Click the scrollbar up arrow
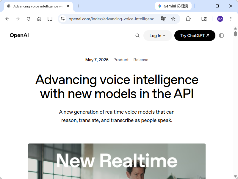238x179 pixels. click(235, 28)
